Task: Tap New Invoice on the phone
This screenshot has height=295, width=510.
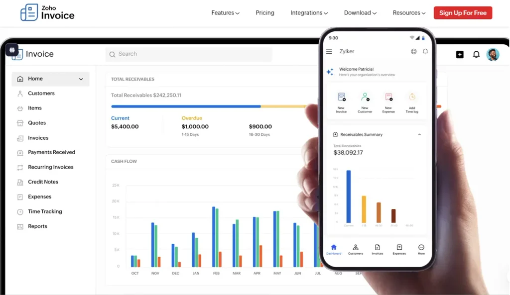Action: point(341,102)
